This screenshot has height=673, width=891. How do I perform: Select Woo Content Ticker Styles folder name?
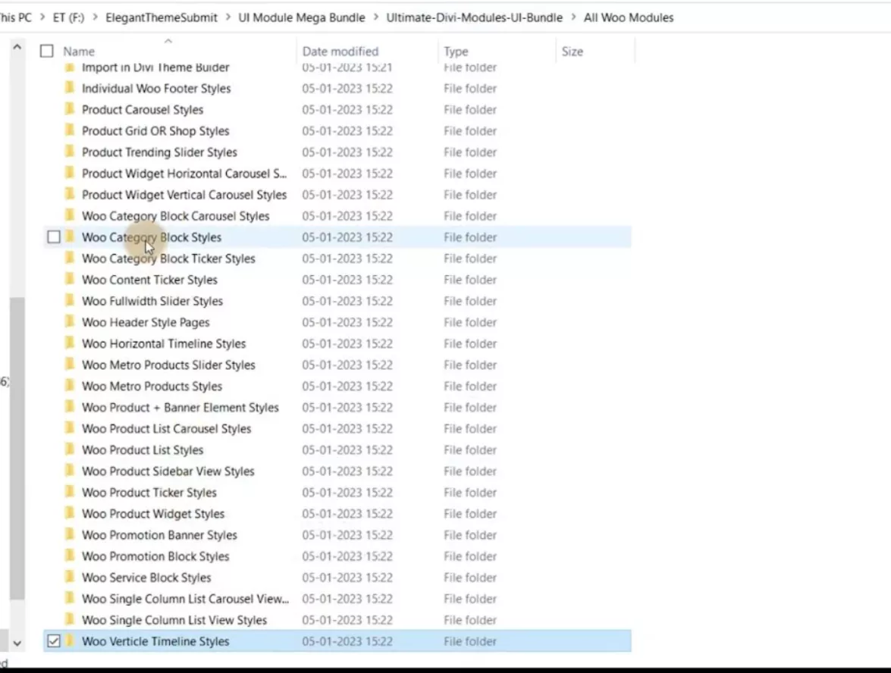pyautogui.click(x=149, y=280)
